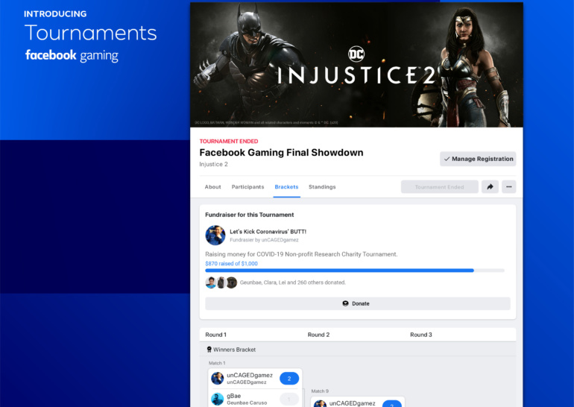574x407 pixels.
Task: Click the Injustice 2 game subtitle
Action: tap(213, 164)
